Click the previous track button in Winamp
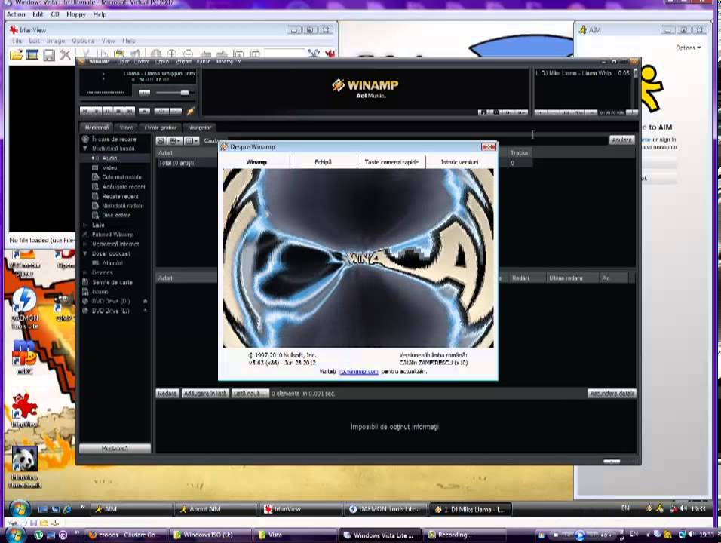The width and height of the screenshot is (721, 543). click(85, 111)
